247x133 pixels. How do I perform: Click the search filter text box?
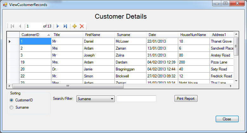pos(136,99)
